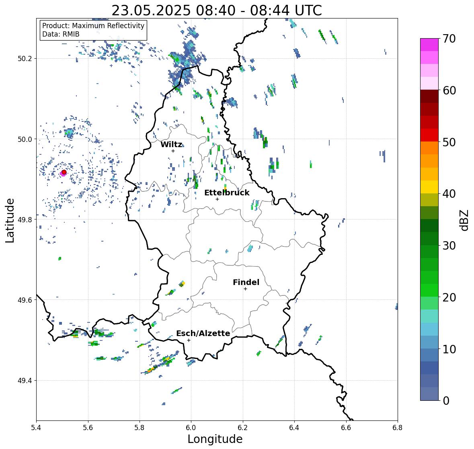Click the magenta top colorbar segment
This screenshot has width=474, height=449.
(x=429, y=45)
